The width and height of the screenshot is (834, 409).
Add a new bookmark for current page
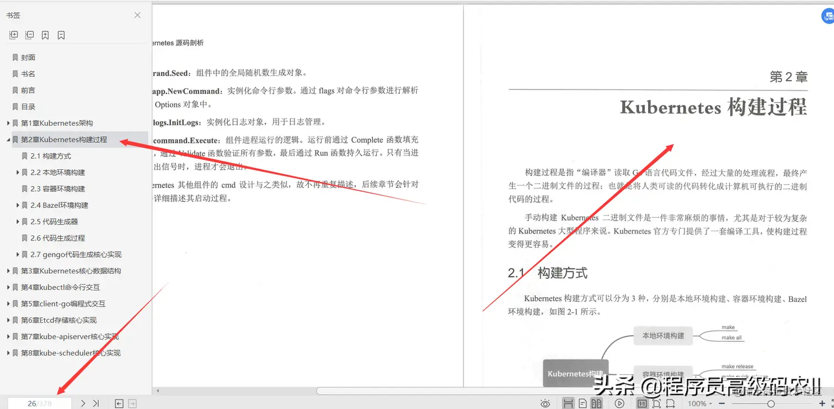click(x=45, y=35)
